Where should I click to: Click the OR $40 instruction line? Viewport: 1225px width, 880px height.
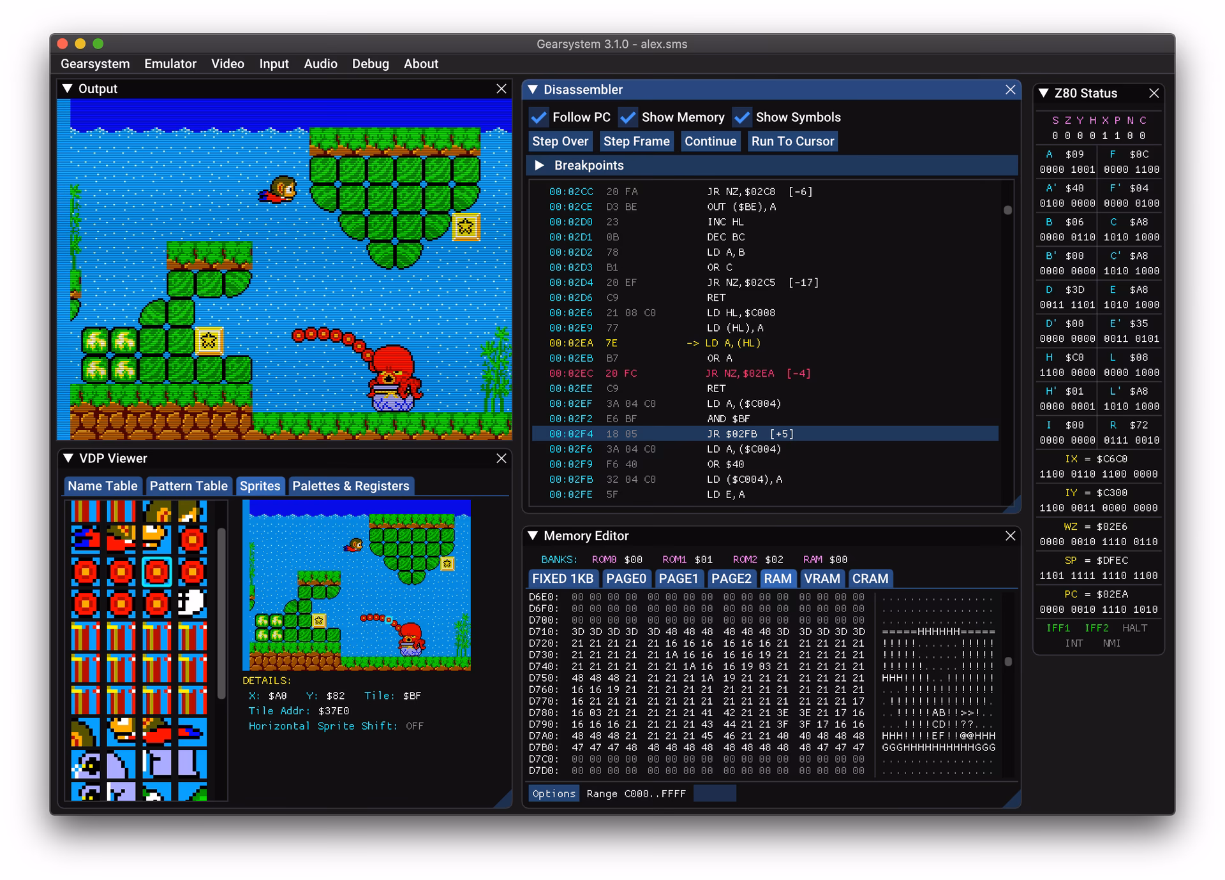pyautogui.click(x=766, y=464)
